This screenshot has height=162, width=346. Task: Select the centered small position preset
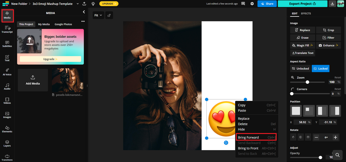tap(309, 111)
